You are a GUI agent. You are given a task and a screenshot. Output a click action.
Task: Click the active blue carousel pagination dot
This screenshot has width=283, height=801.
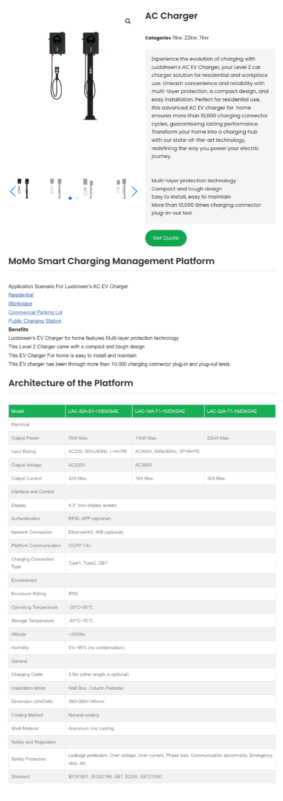[x=70, y=198]
